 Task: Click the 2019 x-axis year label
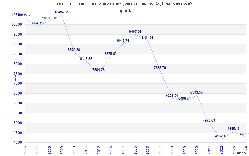185,150
